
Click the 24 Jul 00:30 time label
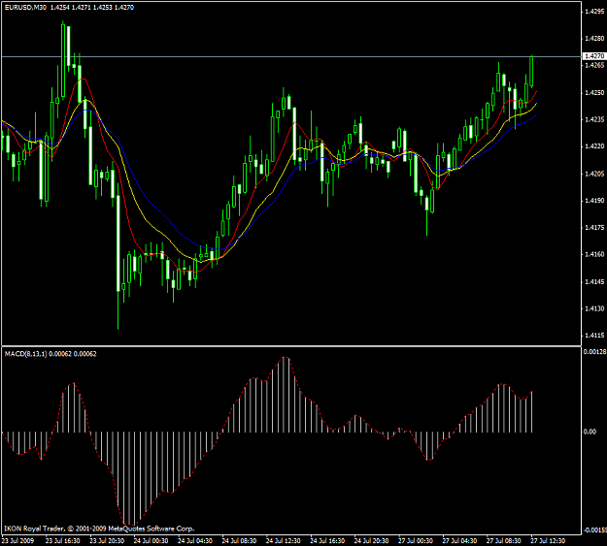(x=151, y=540)
